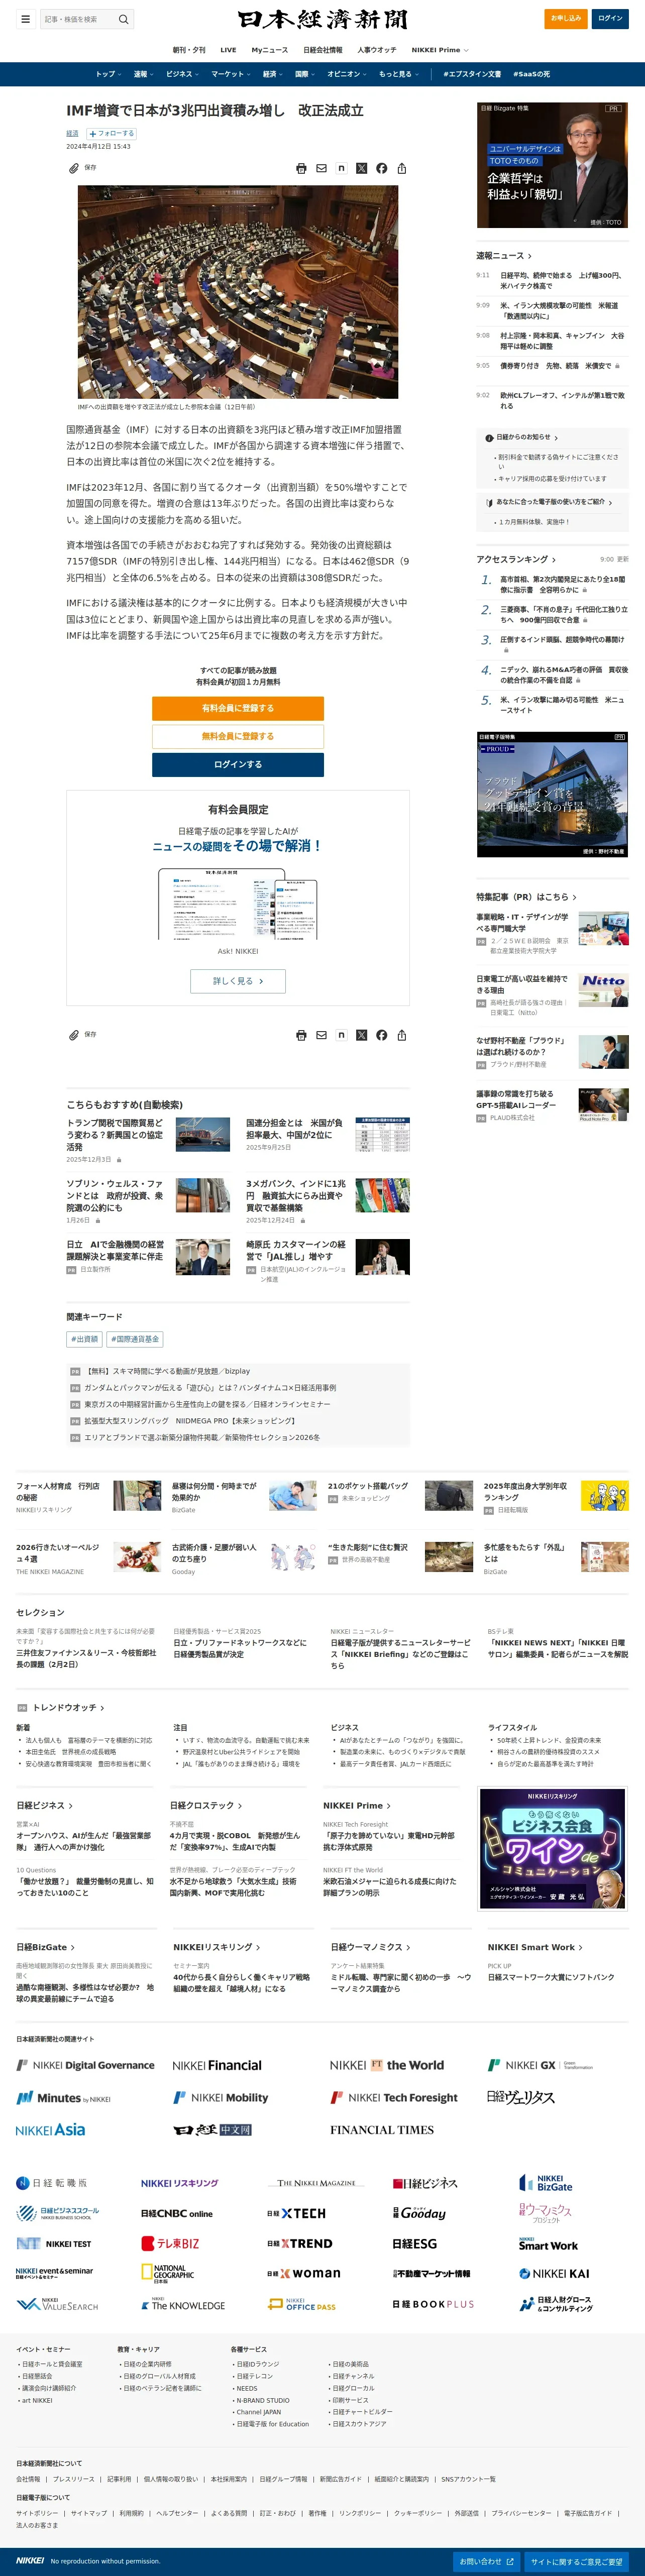Open the NIKKEI KAI logo link
645x2576 pixels.
pos(554,2273)
